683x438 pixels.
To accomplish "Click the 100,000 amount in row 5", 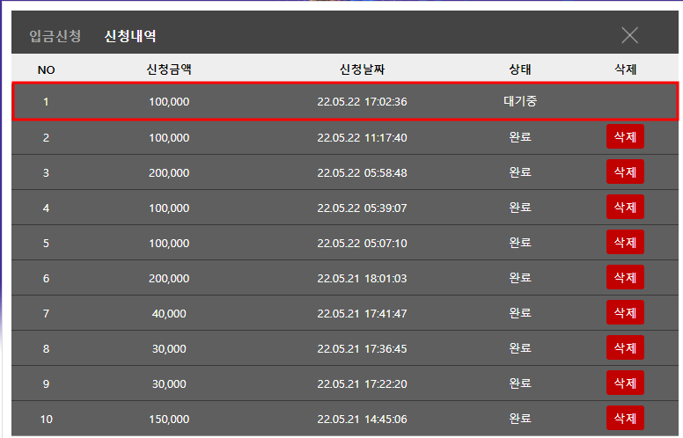I will point(169,243).
